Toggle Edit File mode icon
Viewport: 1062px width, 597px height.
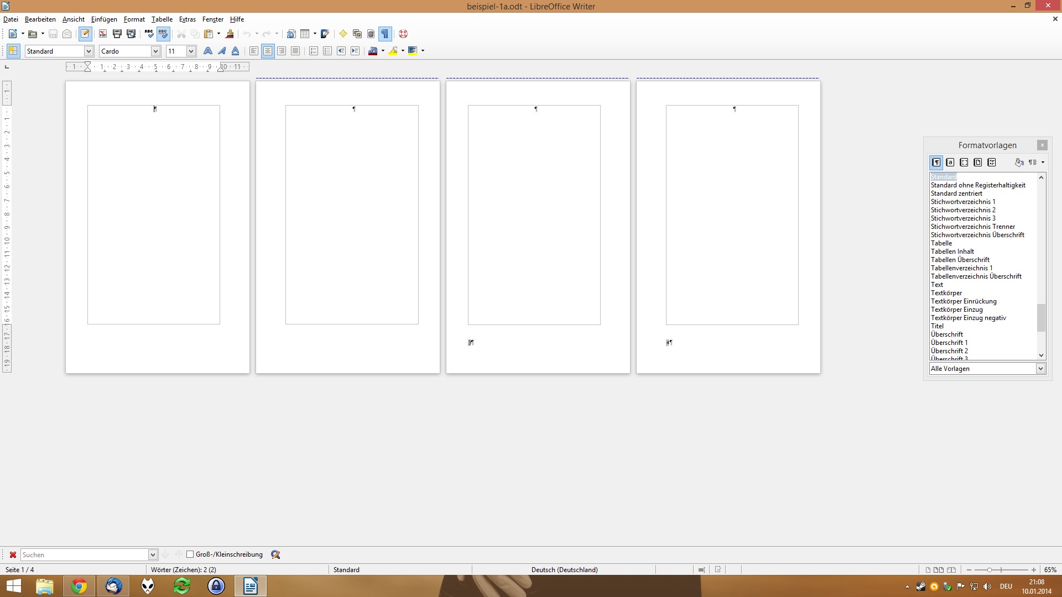click(85, 34)
